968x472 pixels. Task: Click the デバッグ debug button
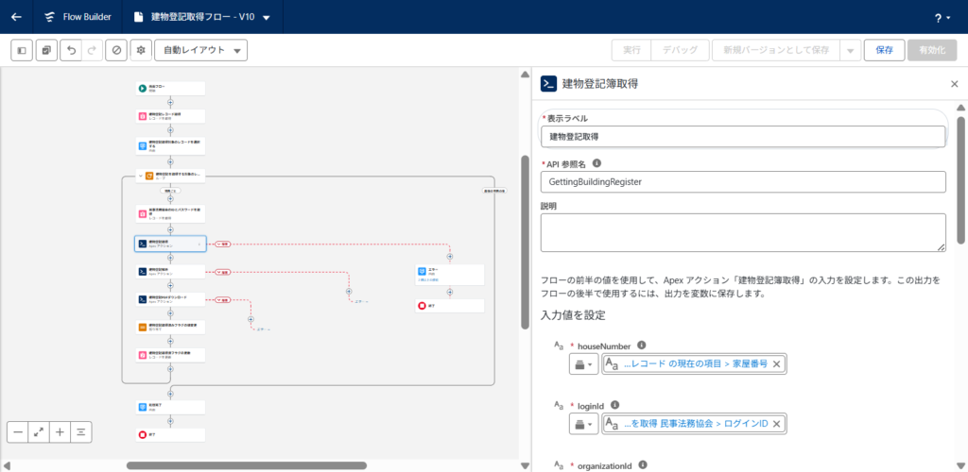point(680,51)
